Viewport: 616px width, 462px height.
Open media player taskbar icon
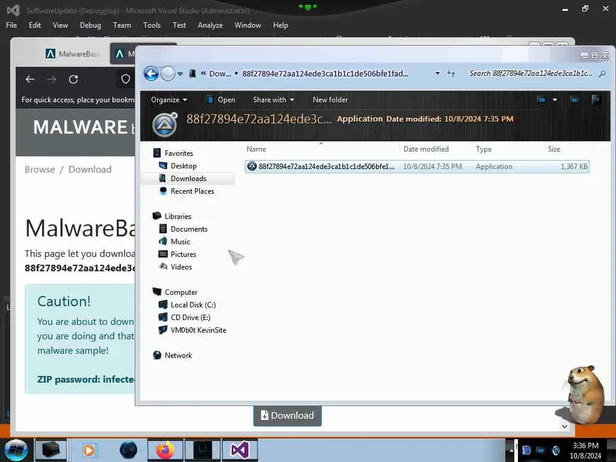click(89, 450)
